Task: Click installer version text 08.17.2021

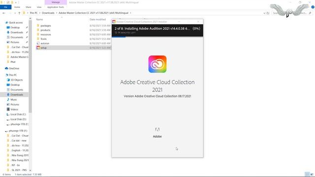Action: (x=157, y=96)
